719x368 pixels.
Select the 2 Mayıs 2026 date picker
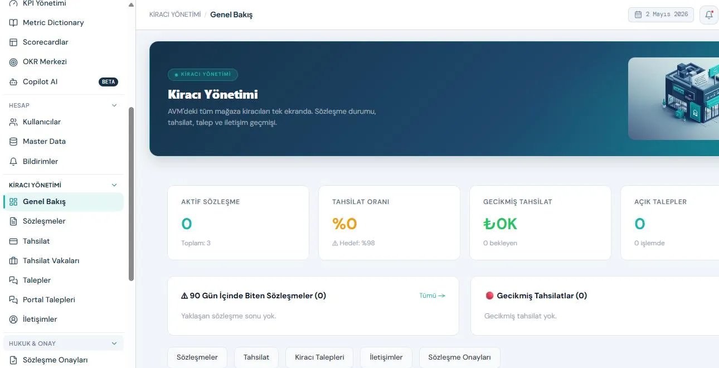click(x=661, y=14)
